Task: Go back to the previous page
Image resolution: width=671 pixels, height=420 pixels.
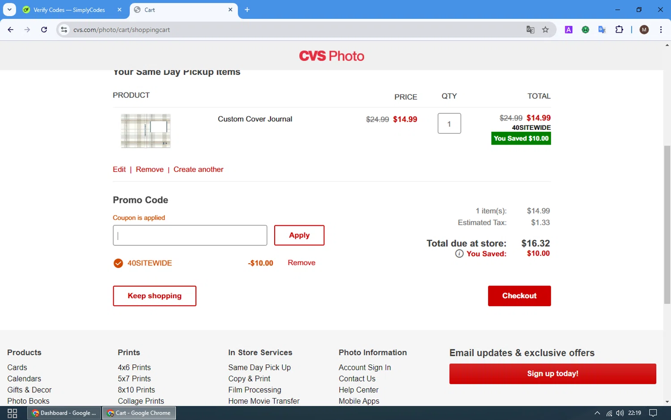Action: click(11, 30)
